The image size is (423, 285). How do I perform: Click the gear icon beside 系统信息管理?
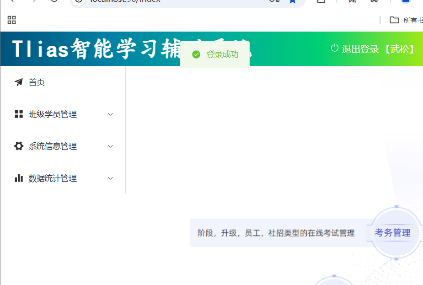(x=18, y=146)
